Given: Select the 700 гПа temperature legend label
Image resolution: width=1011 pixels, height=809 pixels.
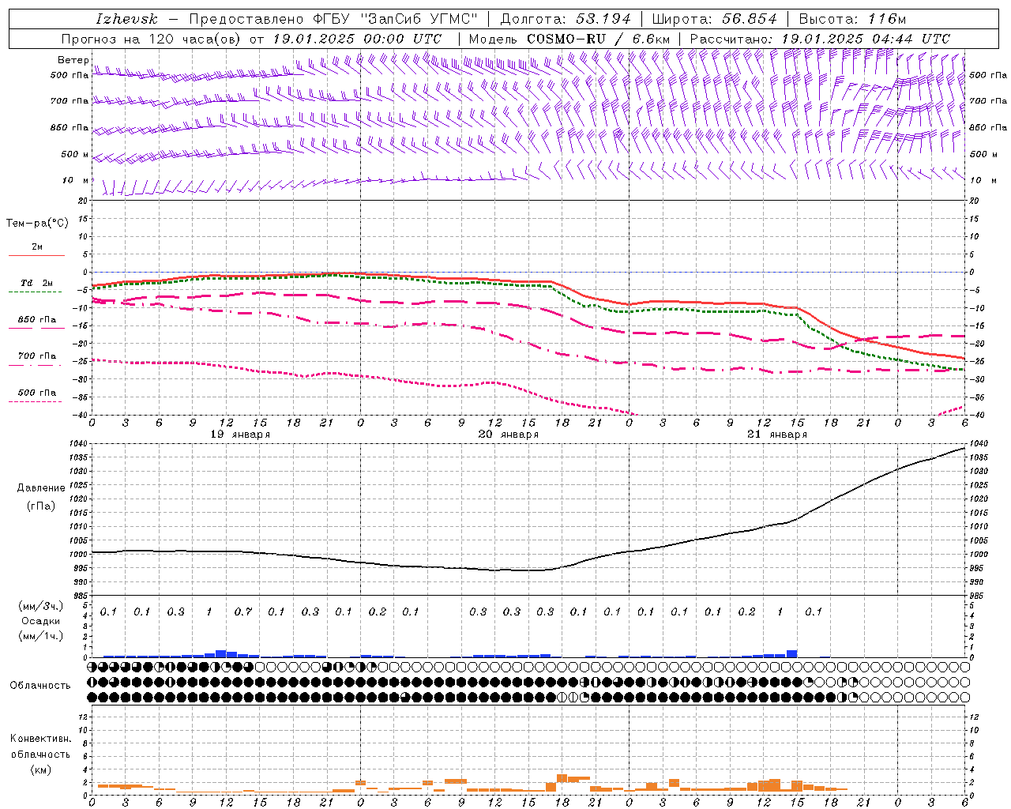Looking at the screenshot, I should 36,356.
